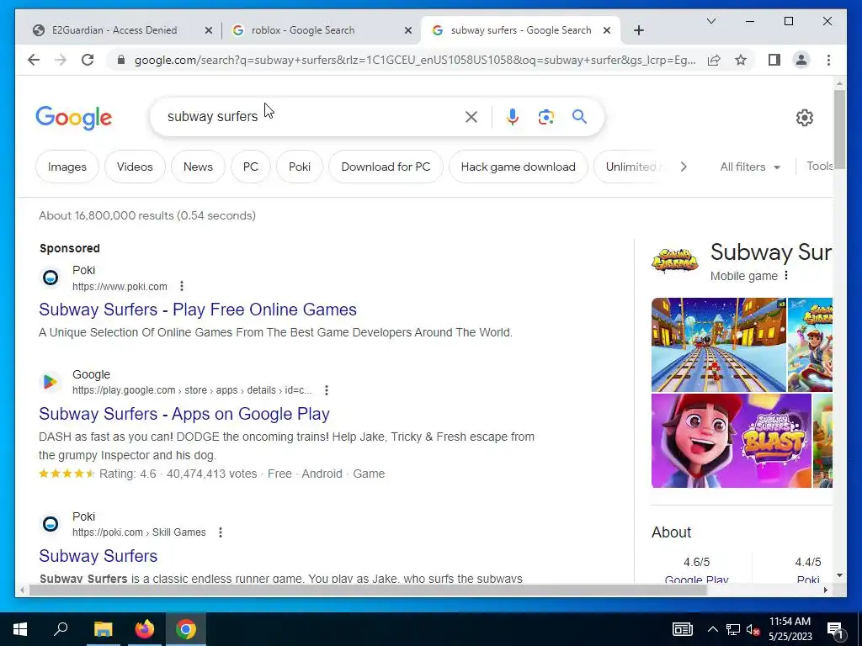Close the subway surfers search tab
862x646 pixels.
pos(607,30)
